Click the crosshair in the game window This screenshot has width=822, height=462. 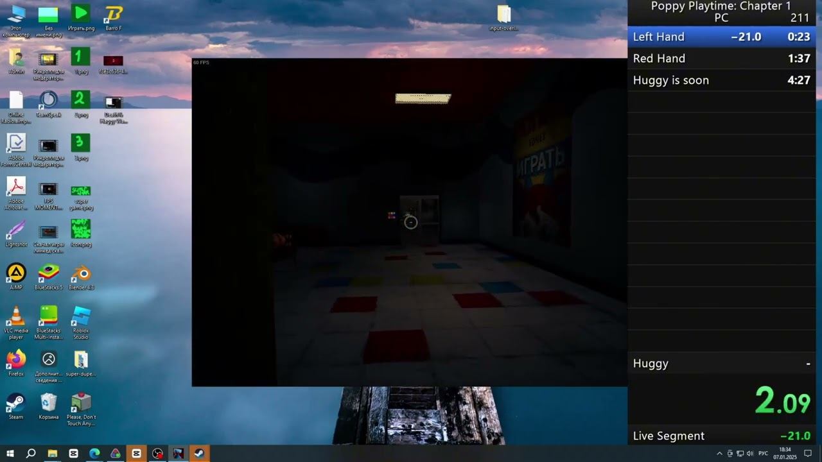[x=411, y=222]
